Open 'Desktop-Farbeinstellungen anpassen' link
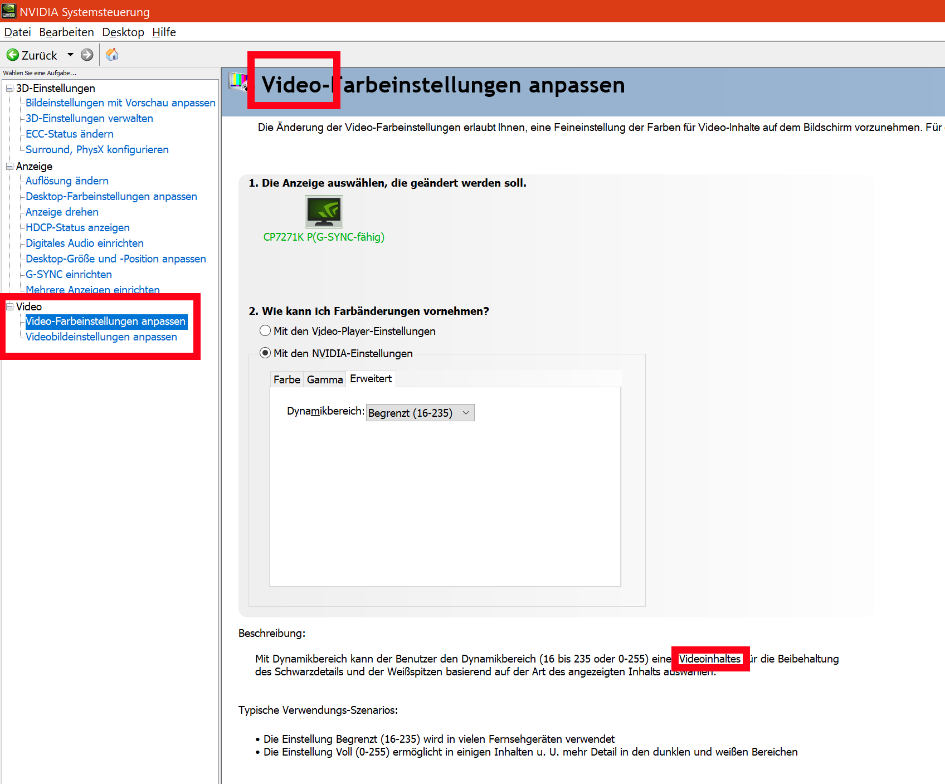945x784 pixels. coord(111,197)
